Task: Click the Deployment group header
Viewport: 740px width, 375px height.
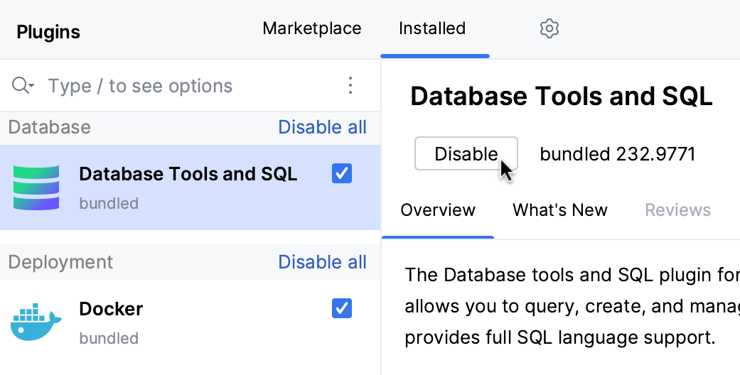Action: coord(60,262)
